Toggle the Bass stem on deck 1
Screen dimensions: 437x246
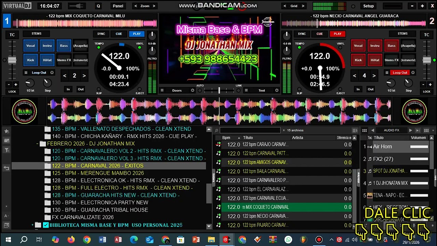[x=64, y=46]
